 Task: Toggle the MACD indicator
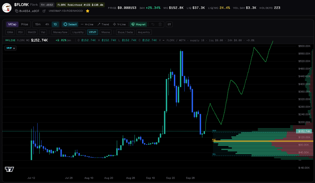pyautogui.click(x=32, y=32)
